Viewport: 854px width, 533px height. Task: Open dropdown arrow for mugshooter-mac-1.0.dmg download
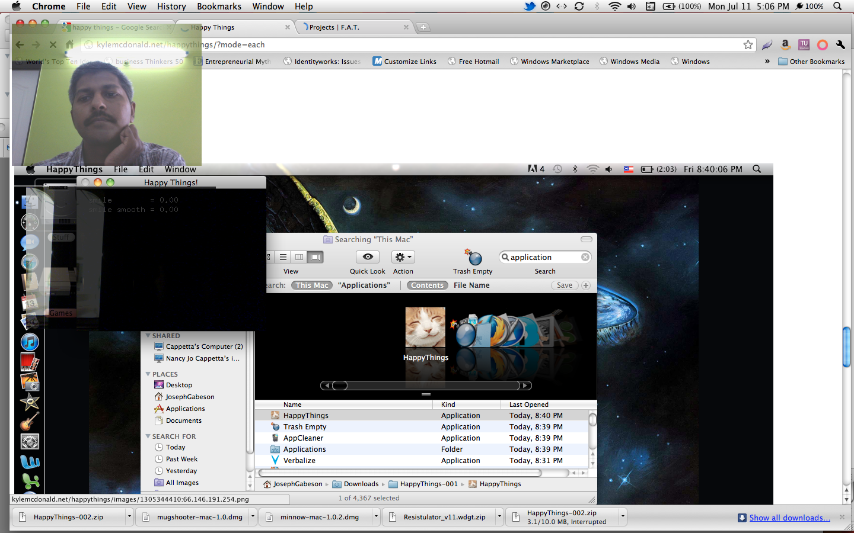coord(253,517)
